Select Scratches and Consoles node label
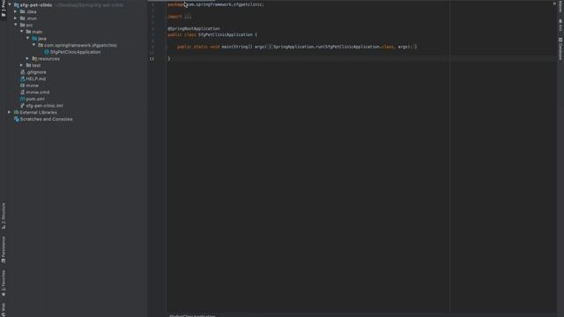This screenshot has width=564, height=317. pyautogui.click(x=46, y=119)
